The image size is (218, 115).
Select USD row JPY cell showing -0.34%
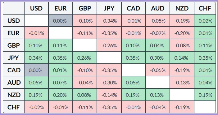(109, 21)
